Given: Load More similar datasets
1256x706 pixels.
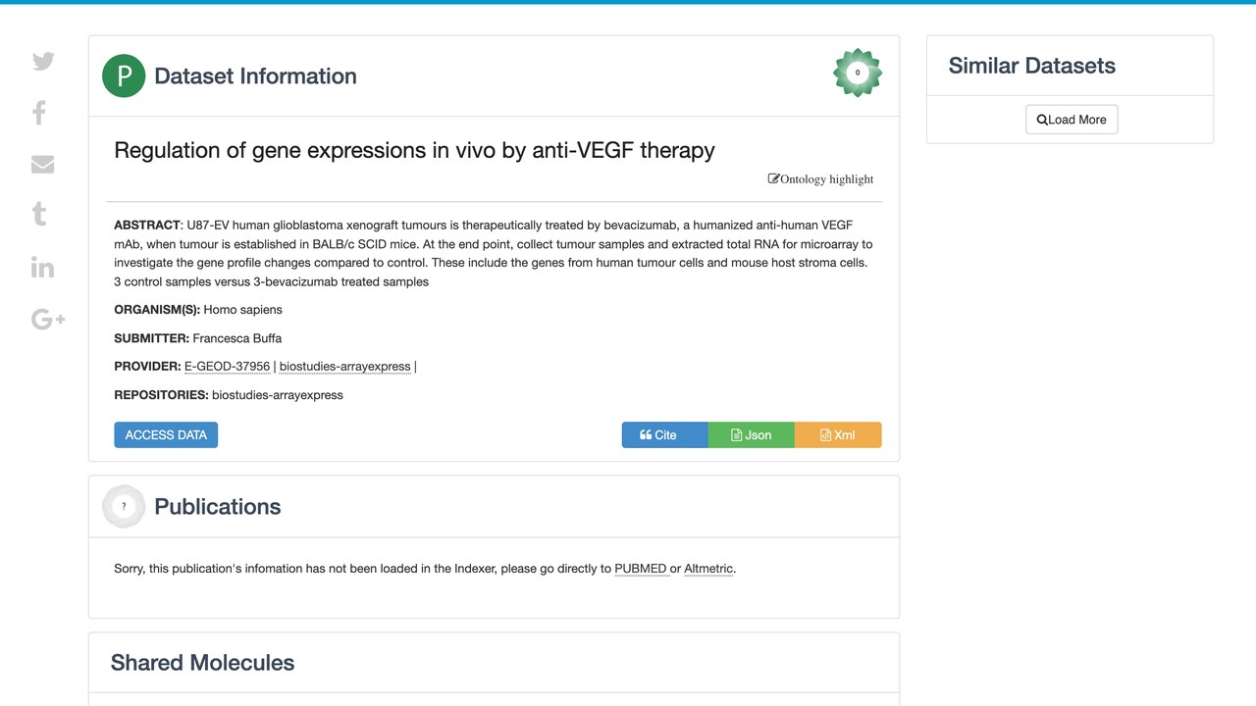Looking at the screenshot, I should point(1072,120).
